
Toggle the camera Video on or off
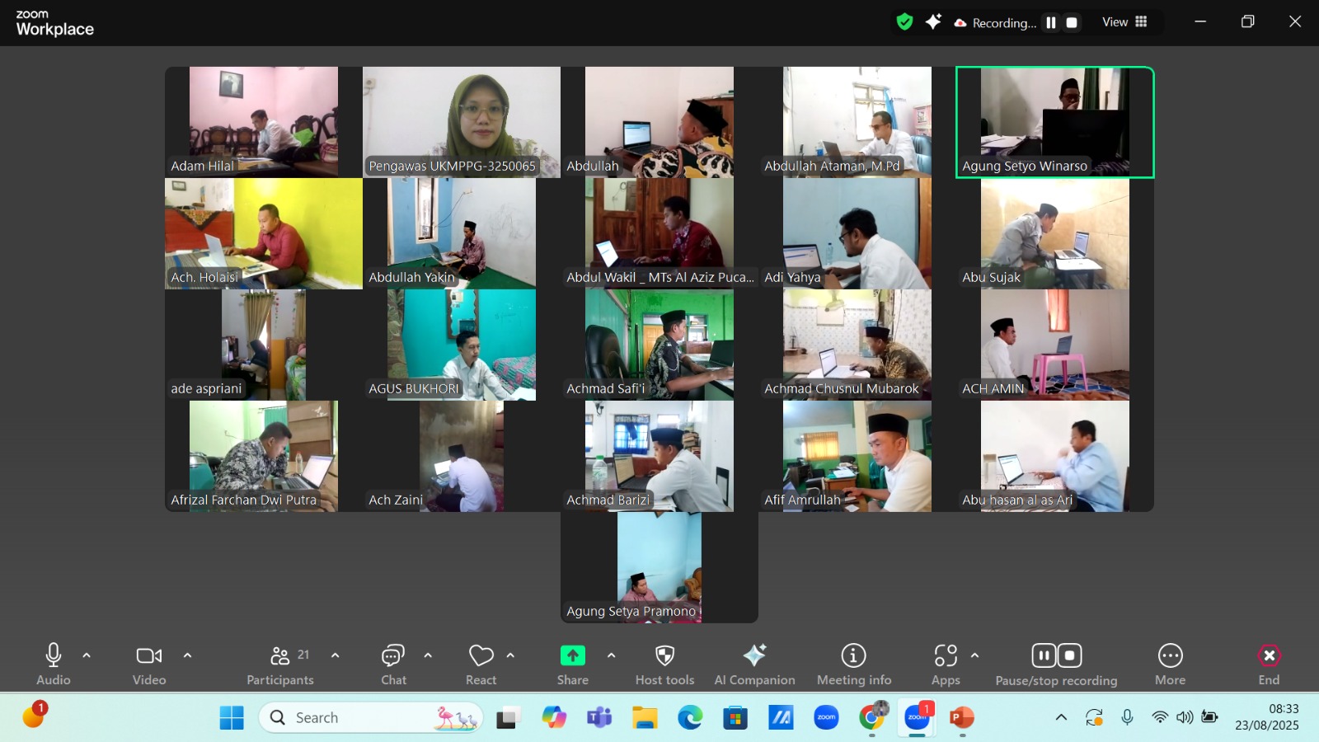pos(149,656)
